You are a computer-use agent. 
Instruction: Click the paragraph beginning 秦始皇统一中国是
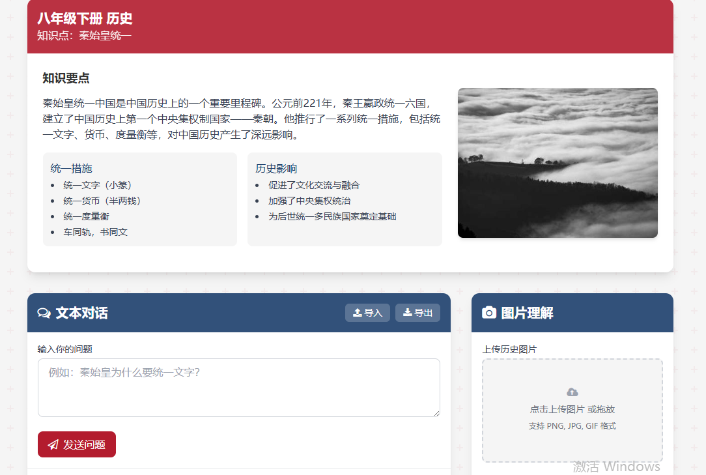click(x=242, y=119)
